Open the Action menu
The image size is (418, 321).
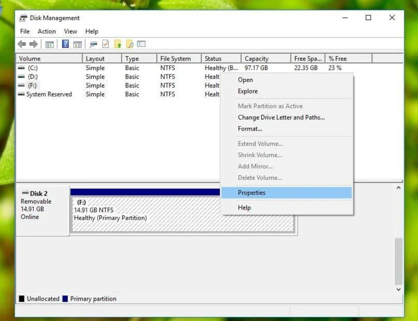[47, 31]
